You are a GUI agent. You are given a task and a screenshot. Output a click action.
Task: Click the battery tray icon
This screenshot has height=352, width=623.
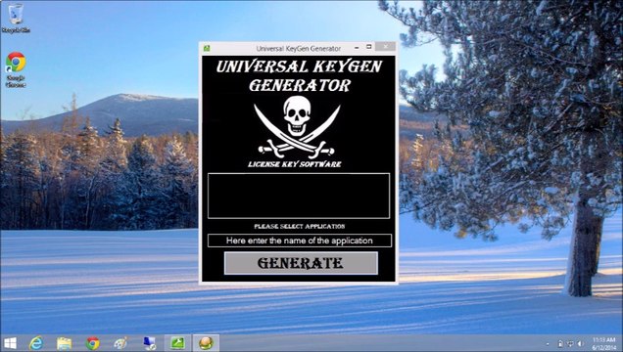[x=560, y=343]
